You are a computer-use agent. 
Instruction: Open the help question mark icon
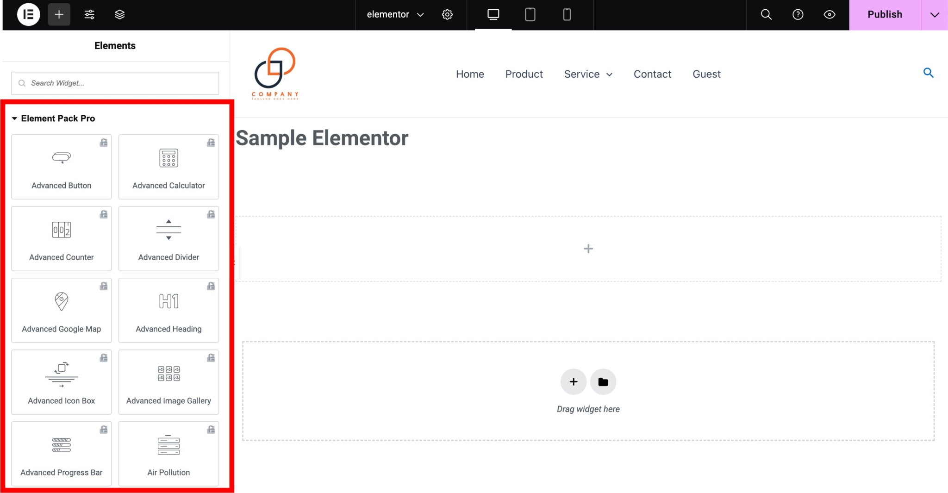[x=798, y=14]
